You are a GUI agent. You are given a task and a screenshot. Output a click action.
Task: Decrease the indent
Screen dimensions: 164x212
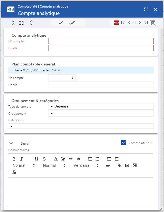click(x=109, y=159)
